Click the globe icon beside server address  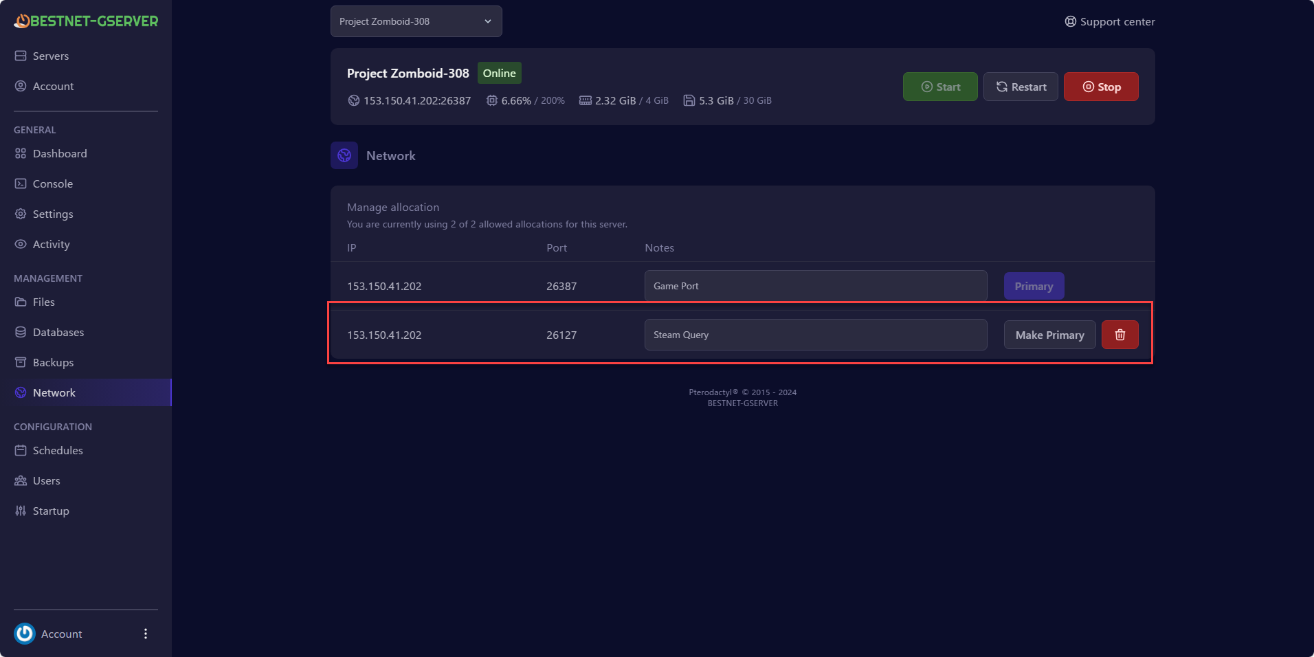tap(354, 100)
